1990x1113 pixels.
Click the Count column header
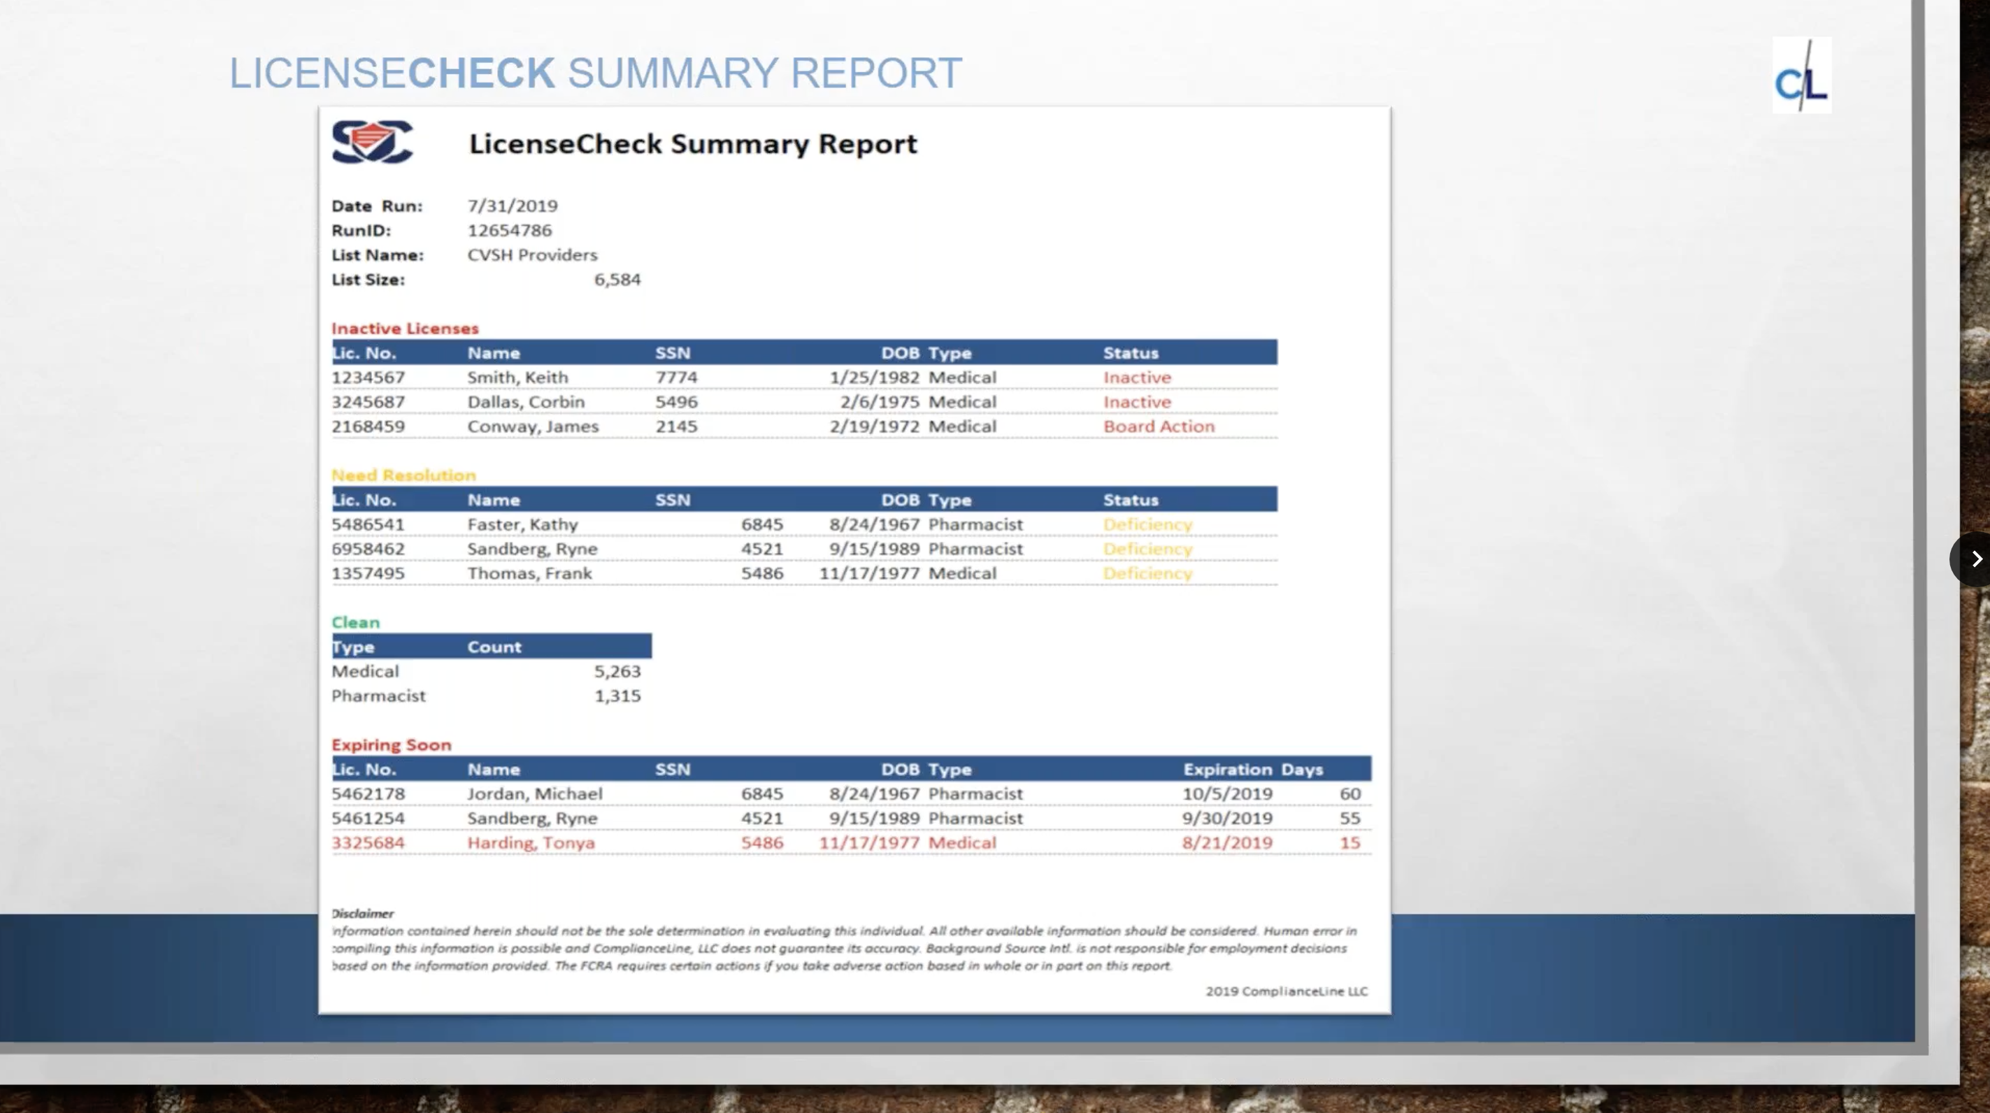pyautogui.click(x=494, y=647)
